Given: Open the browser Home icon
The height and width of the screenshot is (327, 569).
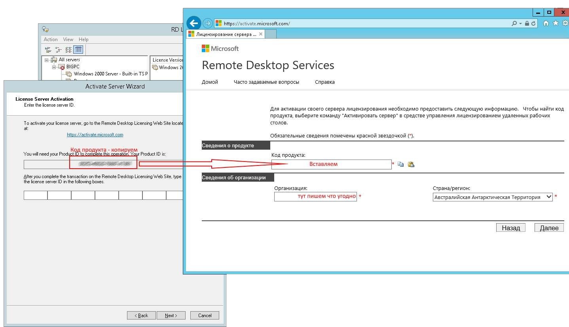Looking at the screenshot, I should [546, 23].
